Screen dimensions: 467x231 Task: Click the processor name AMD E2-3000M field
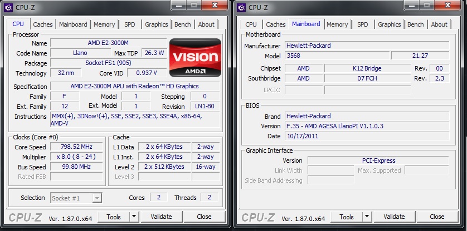click(x=108, y=43)
